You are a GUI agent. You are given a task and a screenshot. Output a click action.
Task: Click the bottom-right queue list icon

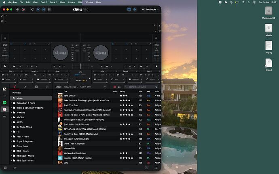pos(156,168)
